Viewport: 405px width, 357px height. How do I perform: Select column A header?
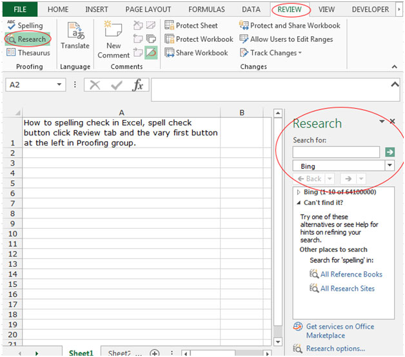coord(121,113)
